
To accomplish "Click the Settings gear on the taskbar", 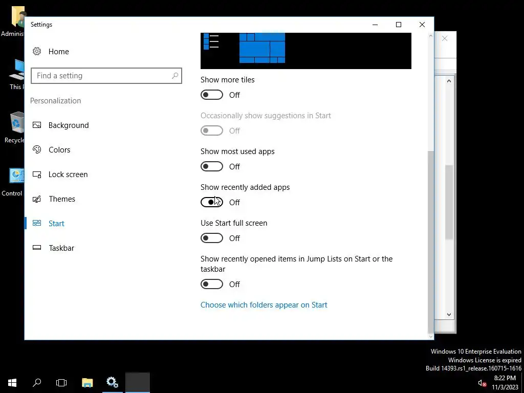I will coord(112,383).
